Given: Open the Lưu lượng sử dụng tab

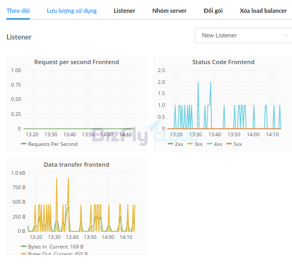Looking at the screenshot, I should (x=72, y=11).
